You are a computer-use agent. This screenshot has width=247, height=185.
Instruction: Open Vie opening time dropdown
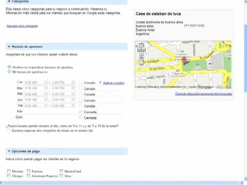pos(36,106)
